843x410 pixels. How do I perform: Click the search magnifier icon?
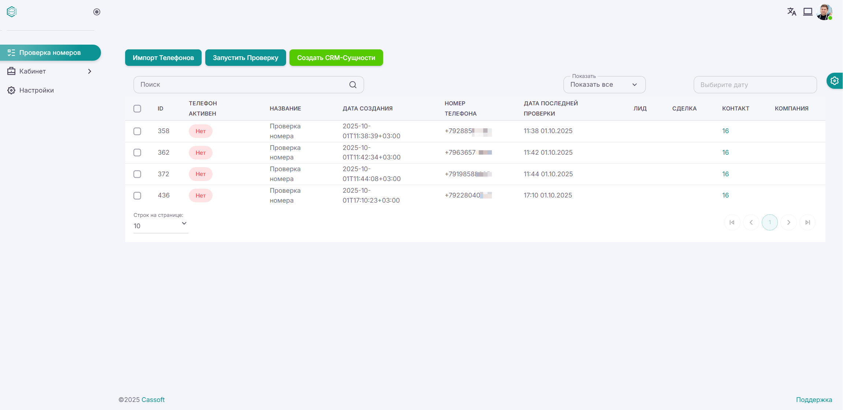click(x=353, y=84)
